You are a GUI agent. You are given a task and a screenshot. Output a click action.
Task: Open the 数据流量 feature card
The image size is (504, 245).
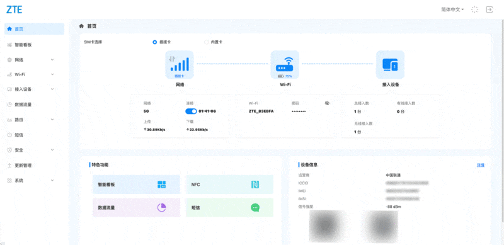tap(136, 207)
